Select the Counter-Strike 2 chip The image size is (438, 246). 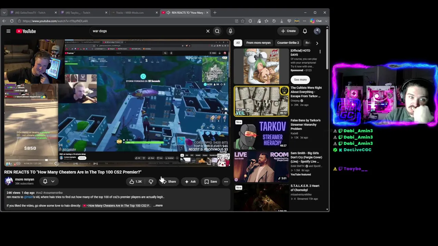(x=288, y=43)
